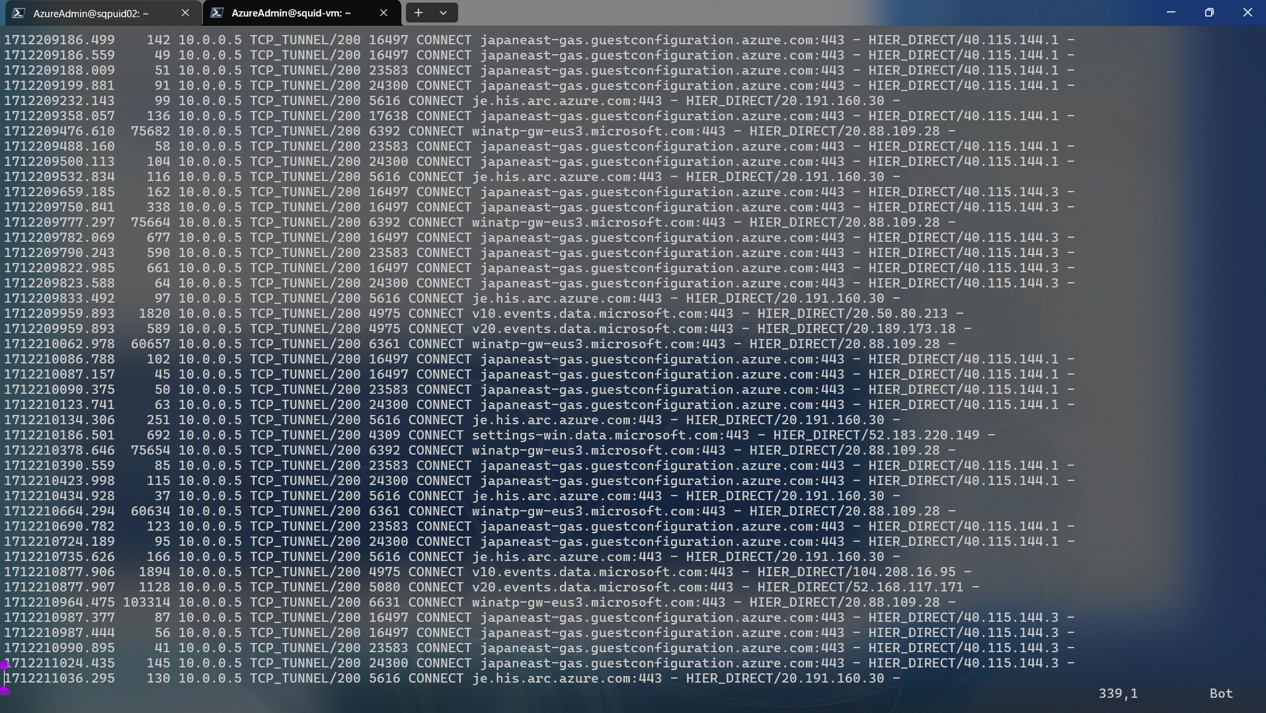The height and width of the screenshot is (713, 1266).
Task: Click the 103314 duration value
Action: point(146,602)
